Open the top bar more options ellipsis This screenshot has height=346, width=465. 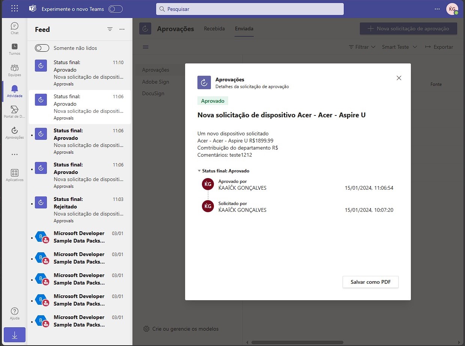[437, 9]
